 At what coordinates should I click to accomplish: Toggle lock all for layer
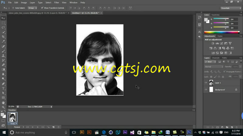(223, 77)
